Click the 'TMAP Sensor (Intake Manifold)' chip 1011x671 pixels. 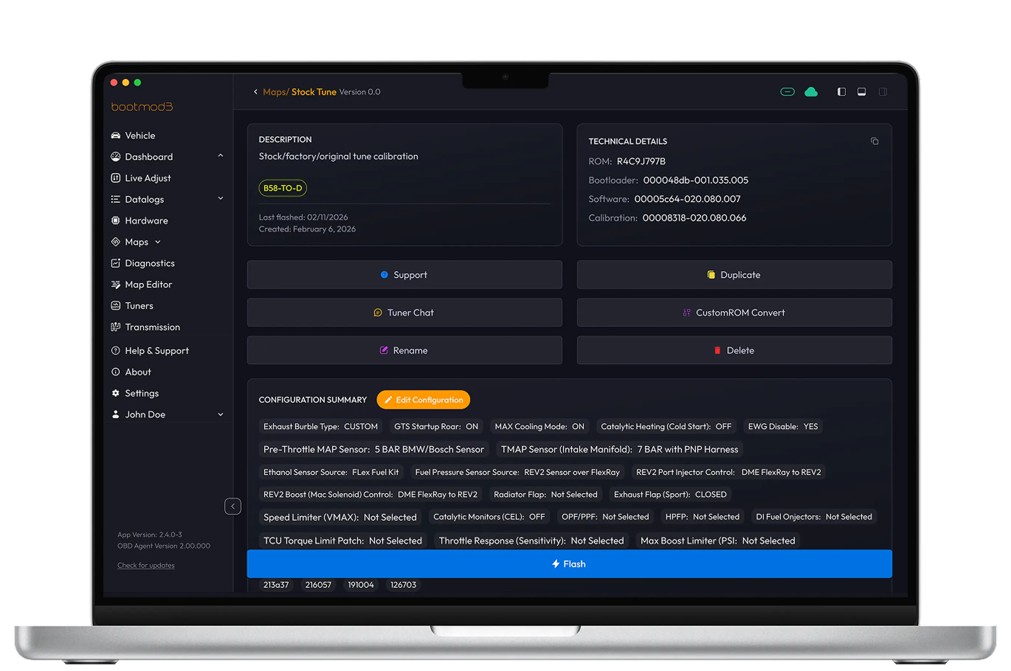point(620,450)
